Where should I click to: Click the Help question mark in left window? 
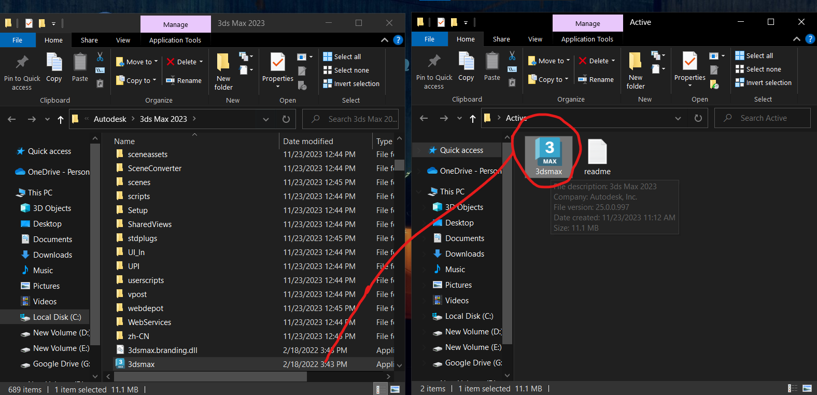tap(398, 40)
